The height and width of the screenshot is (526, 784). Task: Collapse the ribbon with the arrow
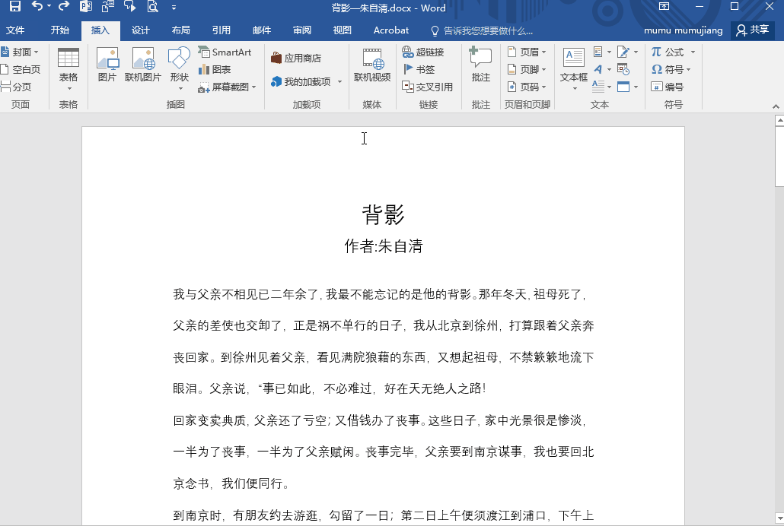pos(776,106)
